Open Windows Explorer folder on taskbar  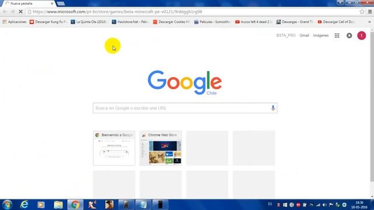coord(58,205)
